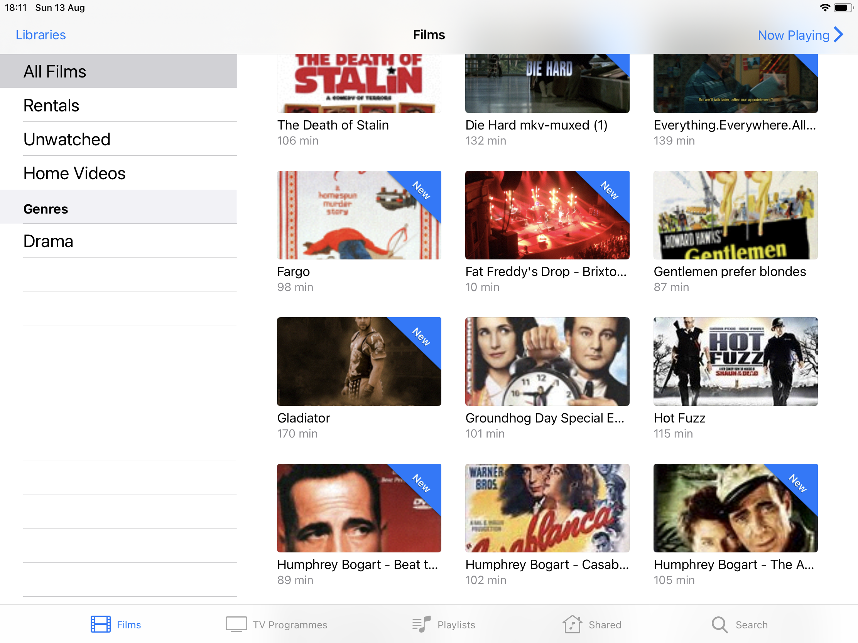858x643 pixels.
Task: Tap the 'Sun 13 Aug' date in status bar
Action: click(60, 8)
